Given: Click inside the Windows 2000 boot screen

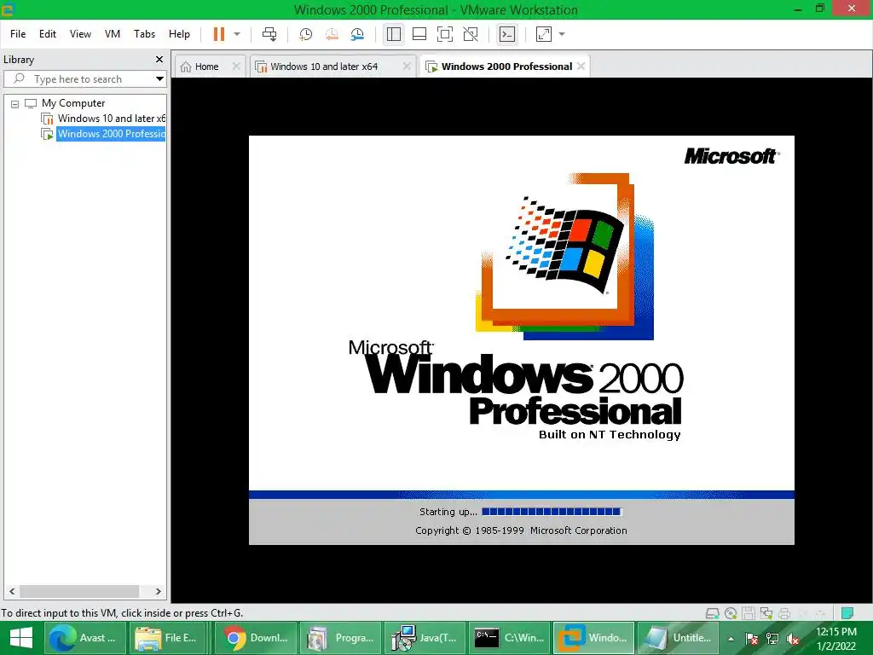Looking at the screenshot, I should (521, 339).
